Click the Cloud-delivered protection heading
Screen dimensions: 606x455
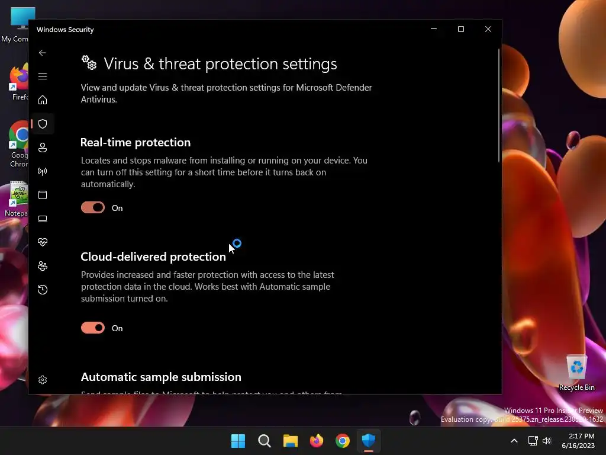pos(153,257)
